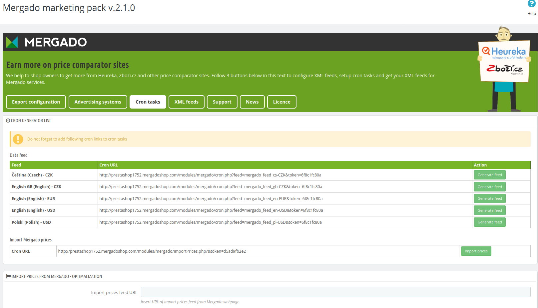This screenshot has width=538, height=308.
Task: Click the flag icon beside IMPORT PRICES heading
Action: 8,276
